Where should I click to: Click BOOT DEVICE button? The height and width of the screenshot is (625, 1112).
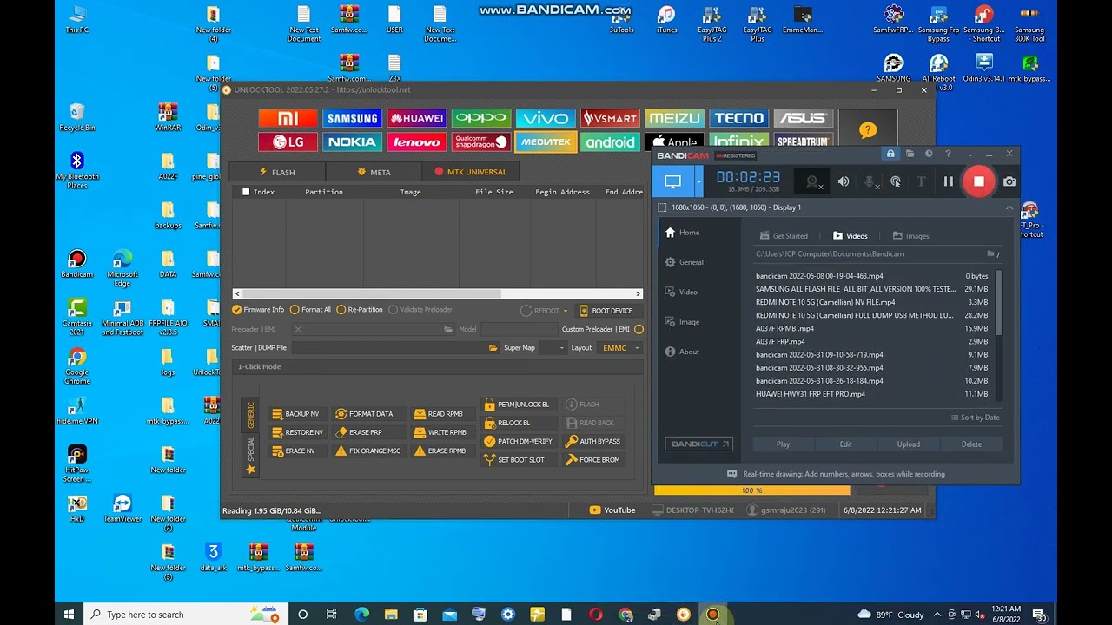point(606,311)
